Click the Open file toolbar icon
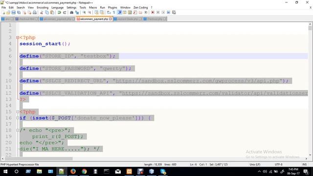Image resolution: width=313 pixels, height=176 pixels. (8, 12)
